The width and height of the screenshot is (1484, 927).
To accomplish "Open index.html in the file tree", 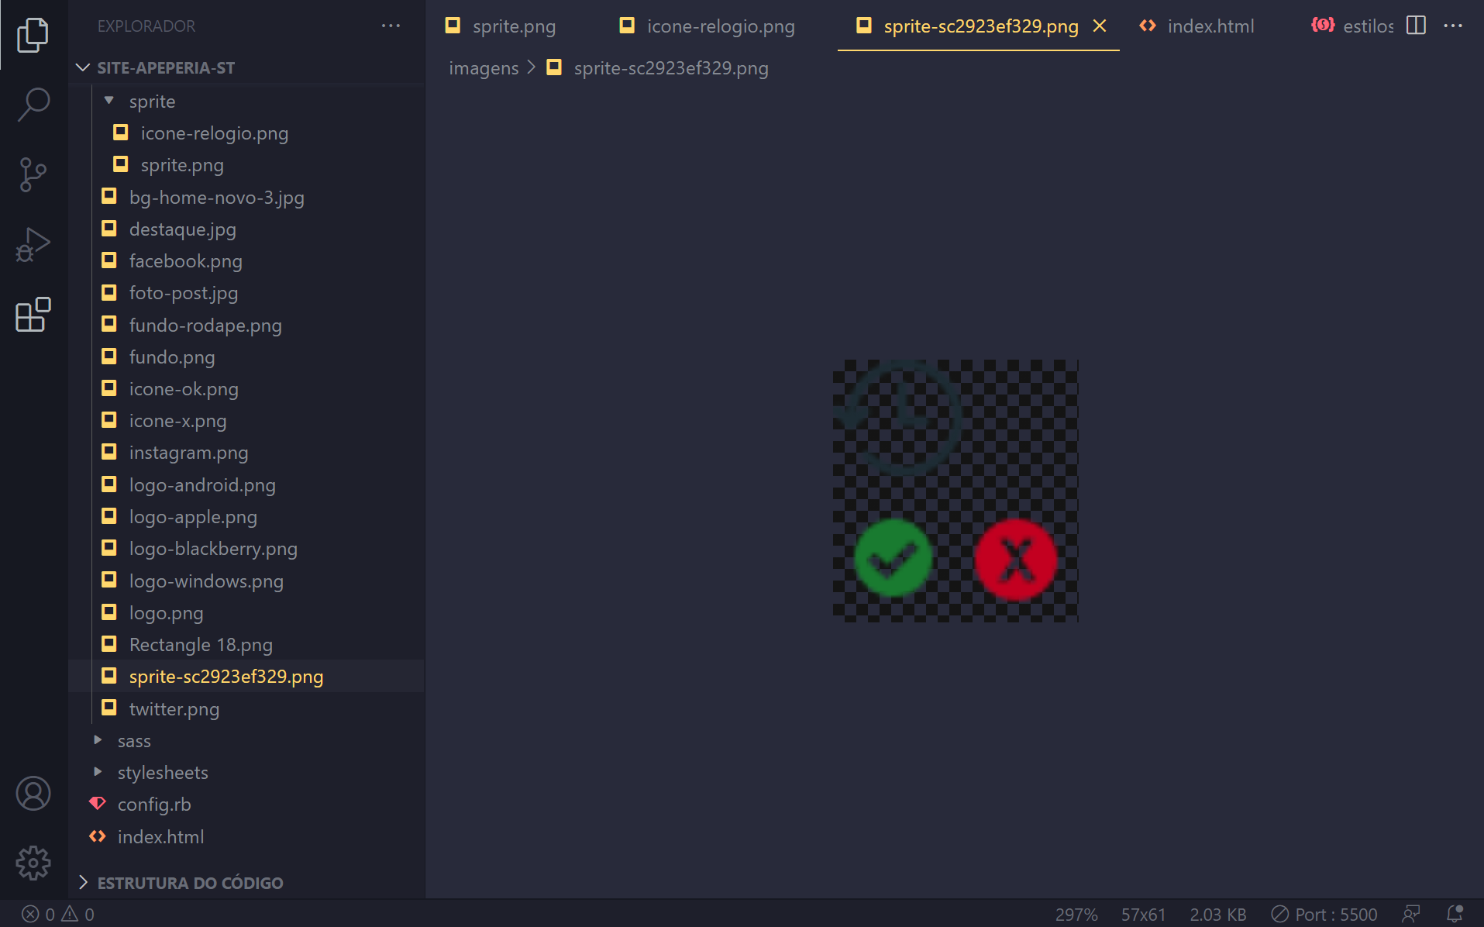I will point(160,837).
